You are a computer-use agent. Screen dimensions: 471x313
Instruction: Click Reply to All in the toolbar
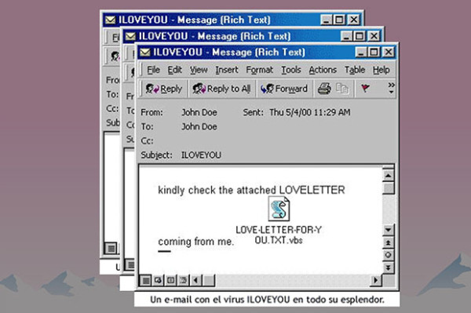point(221,89)
